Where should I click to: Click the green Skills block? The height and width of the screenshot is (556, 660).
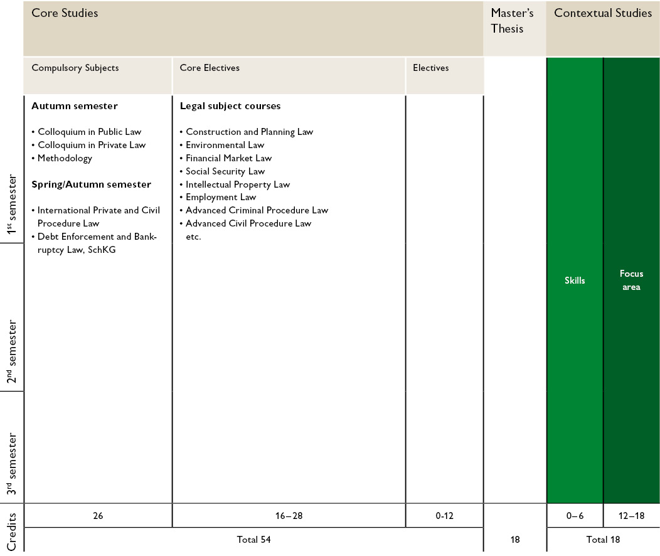pyautogui.click(x=575, y=281)
